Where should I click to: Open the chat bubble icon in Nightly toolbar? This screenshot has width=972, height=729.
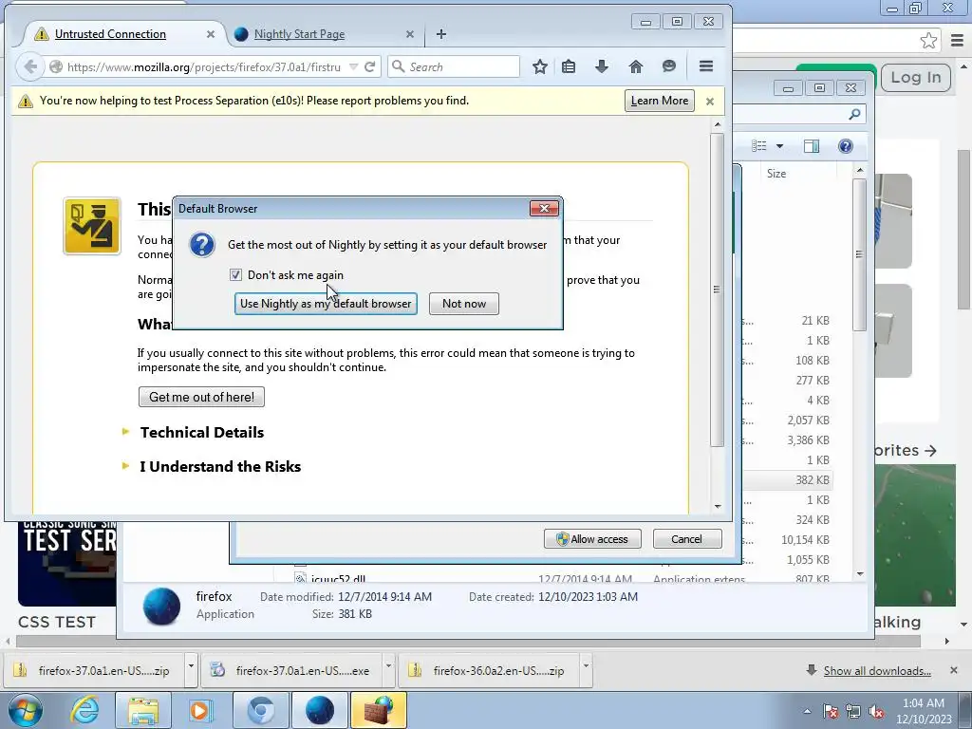coord(669,66)
